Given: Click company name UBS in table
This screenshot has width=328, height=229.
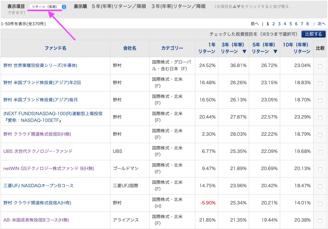Looking at the screenshot, I should click(x=117, y=151).
